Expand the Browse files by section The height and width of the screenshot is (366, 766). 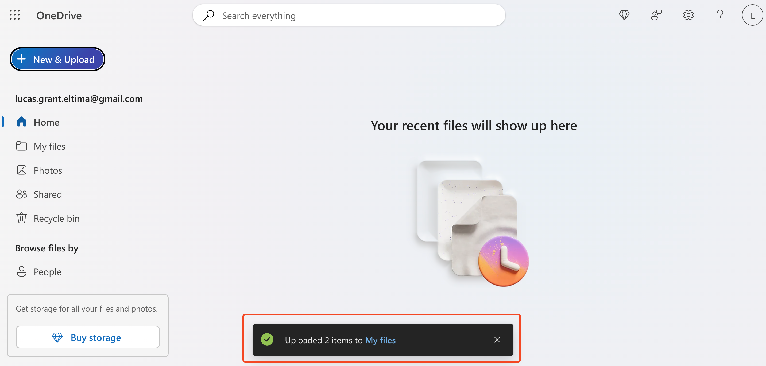[x=47, y=248]
